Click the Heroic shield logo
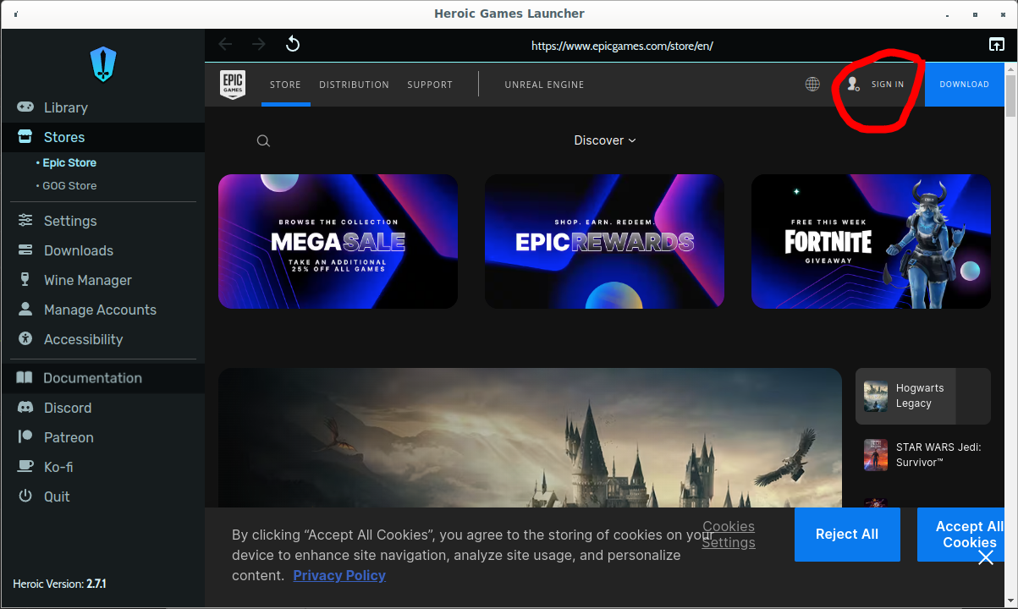Viewport: 1018px width, 609px height. pyautogui.click(x=102, y=64)
